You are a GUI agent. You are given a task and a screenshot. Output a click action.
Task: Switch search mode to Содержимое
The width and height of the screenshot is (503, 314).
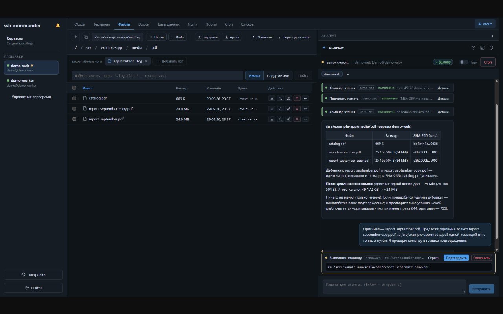coord(278,76)
